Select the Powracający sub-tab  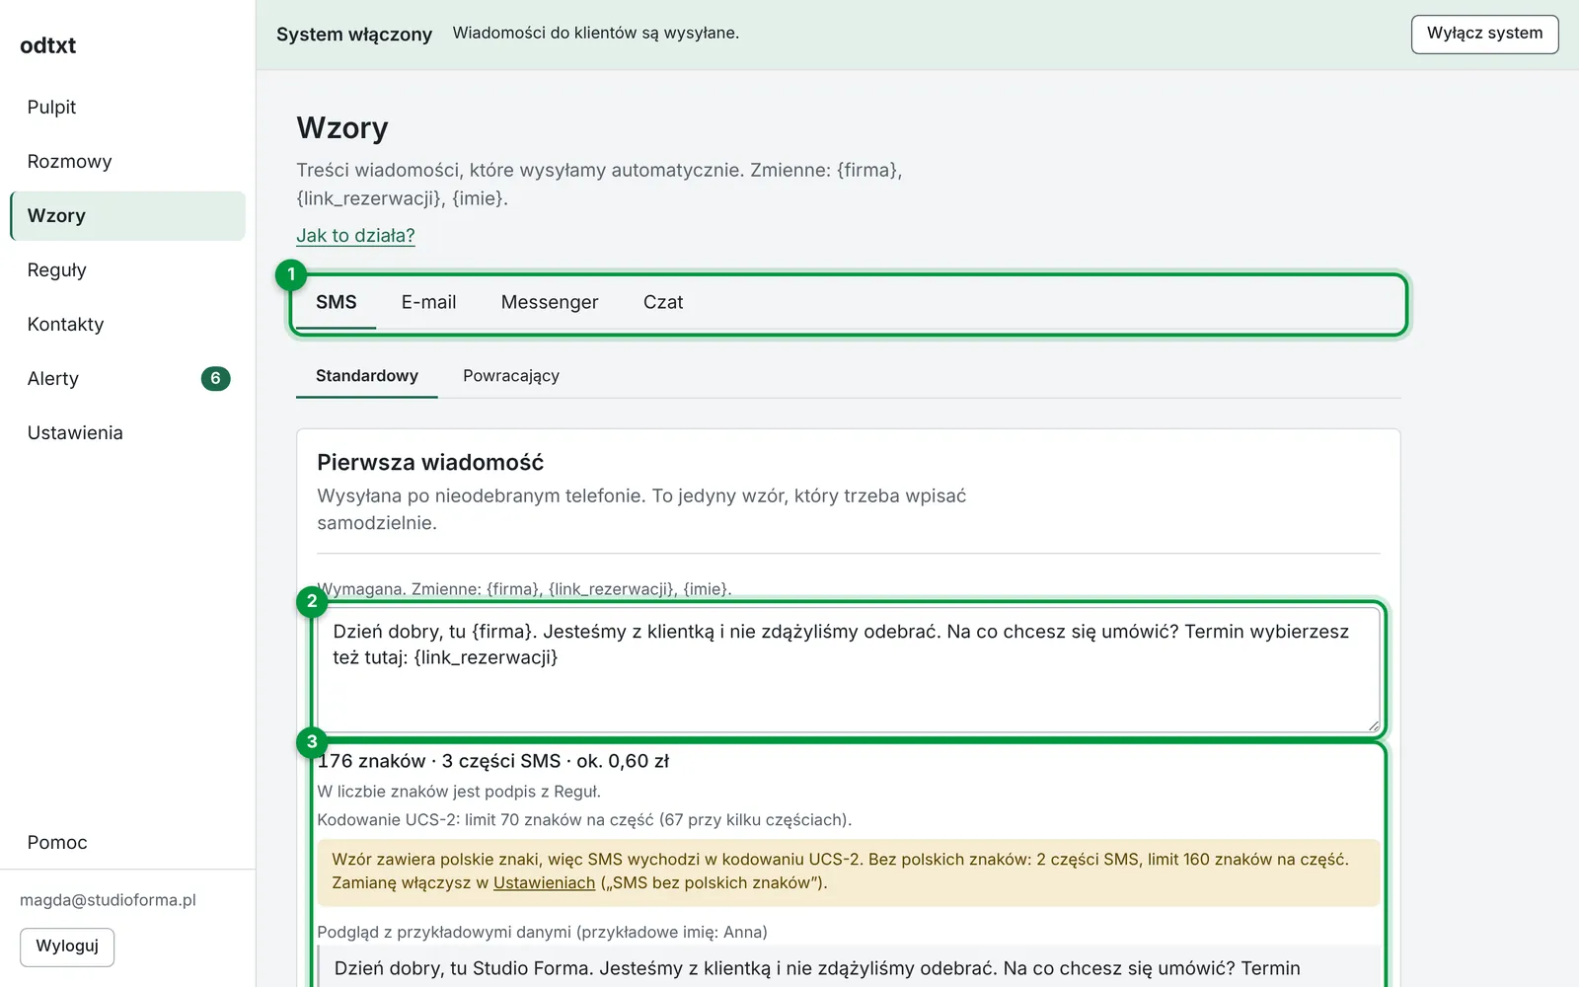pyautogui.click(x=511, y=376)
